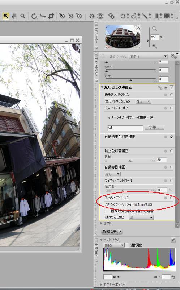Collapse the ナビゲーター panel minus icon
Image resolution: width=180 pixels, height=290 pixels.
tap(96, 24)
